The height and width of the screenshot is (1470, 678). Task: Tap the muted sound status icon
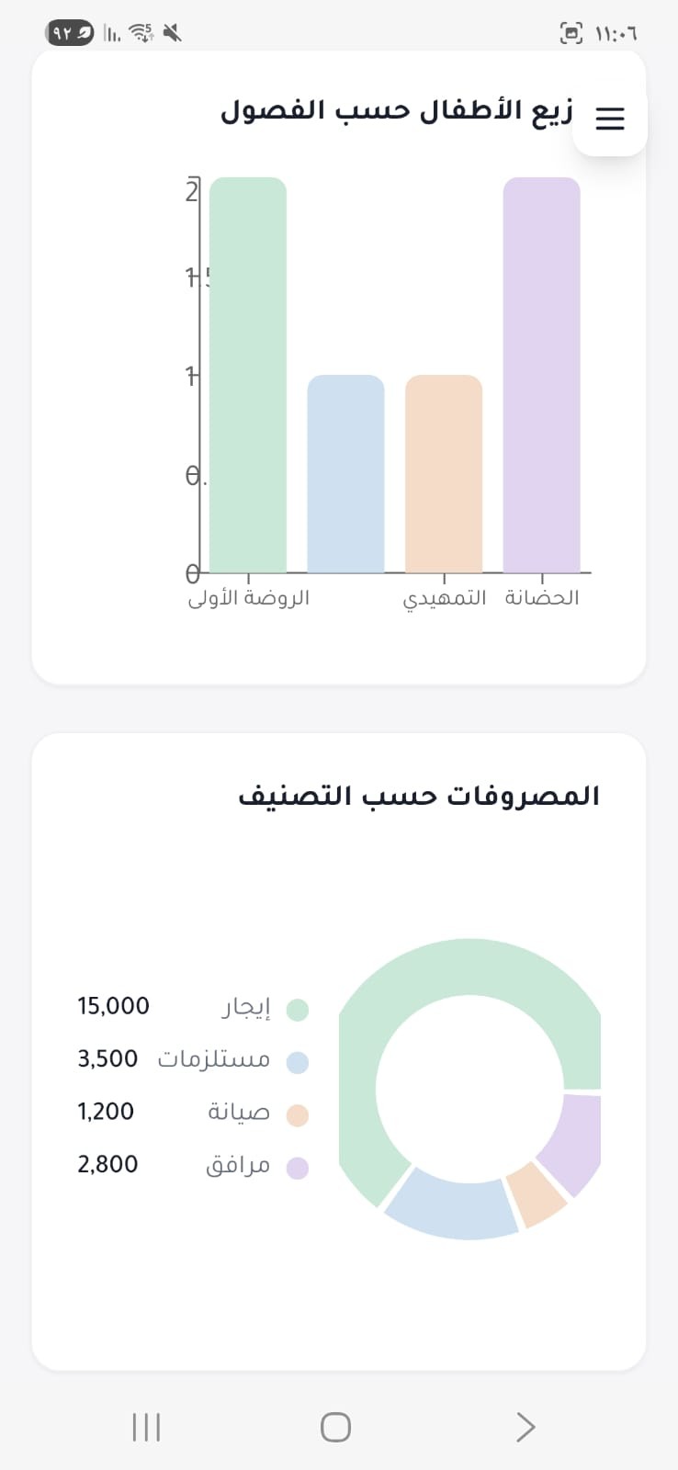(172, 34)
